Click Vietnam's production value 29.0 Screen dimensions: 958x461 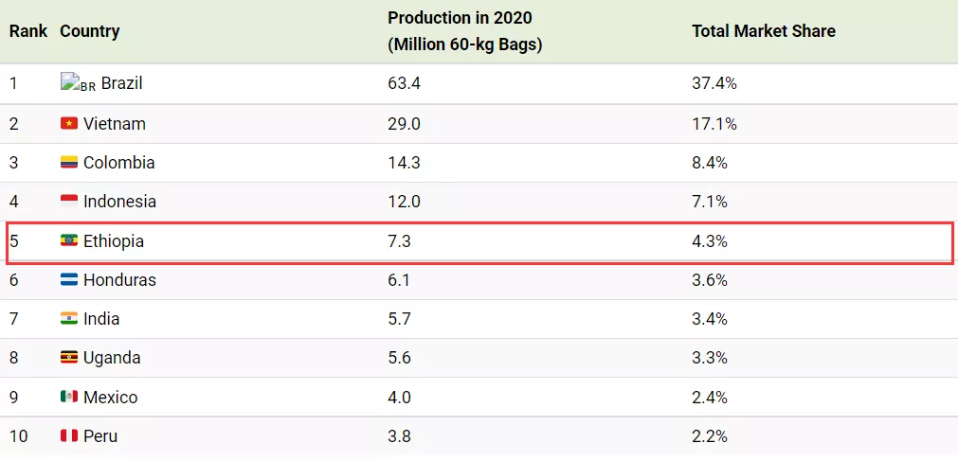(x=404, y=124)
